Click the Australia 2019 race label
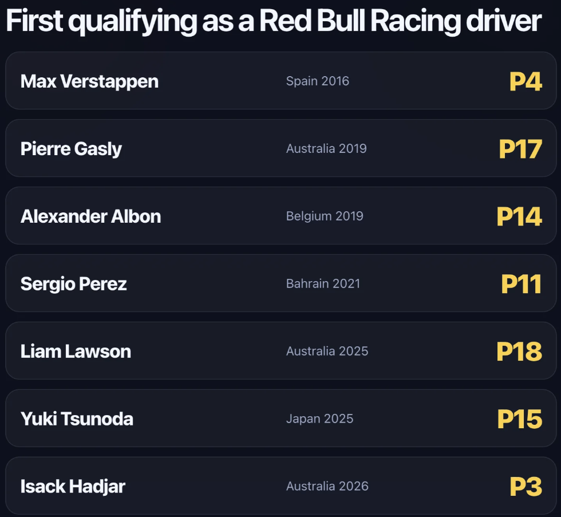This screenshot has height=517, width=561. (326, 148)
